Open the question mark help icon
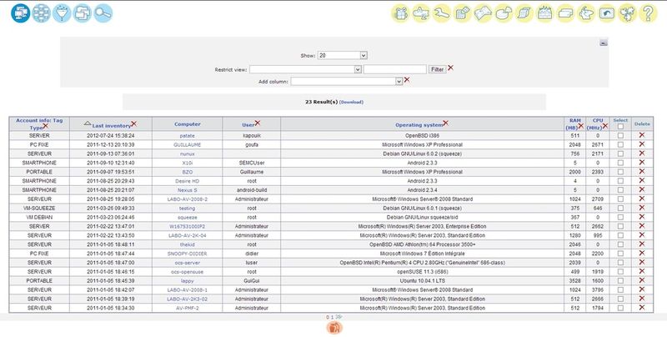The width and height of the screenshot is (667, 337). click(x=648, y=13)
